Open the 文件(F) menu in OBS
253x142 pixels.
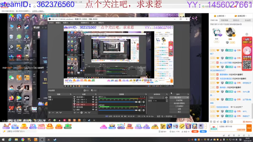click(51, 23)
